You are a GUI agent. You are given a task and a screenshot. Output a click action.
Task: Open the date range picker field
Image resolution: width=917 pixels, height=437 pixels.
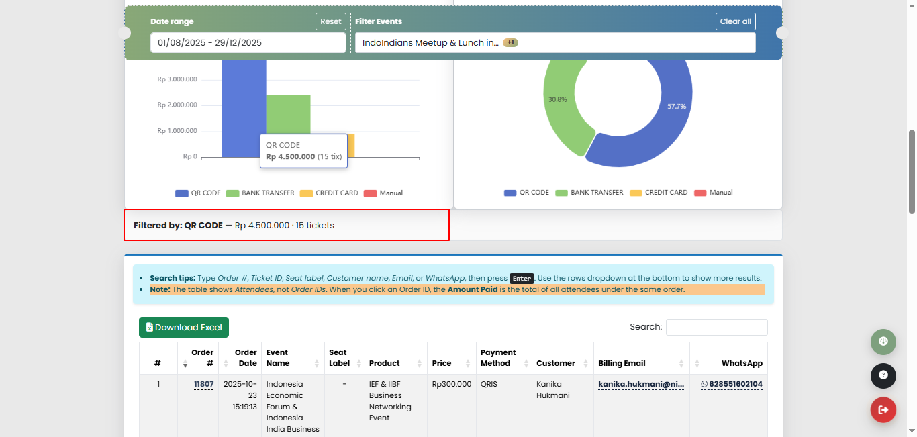248,43
